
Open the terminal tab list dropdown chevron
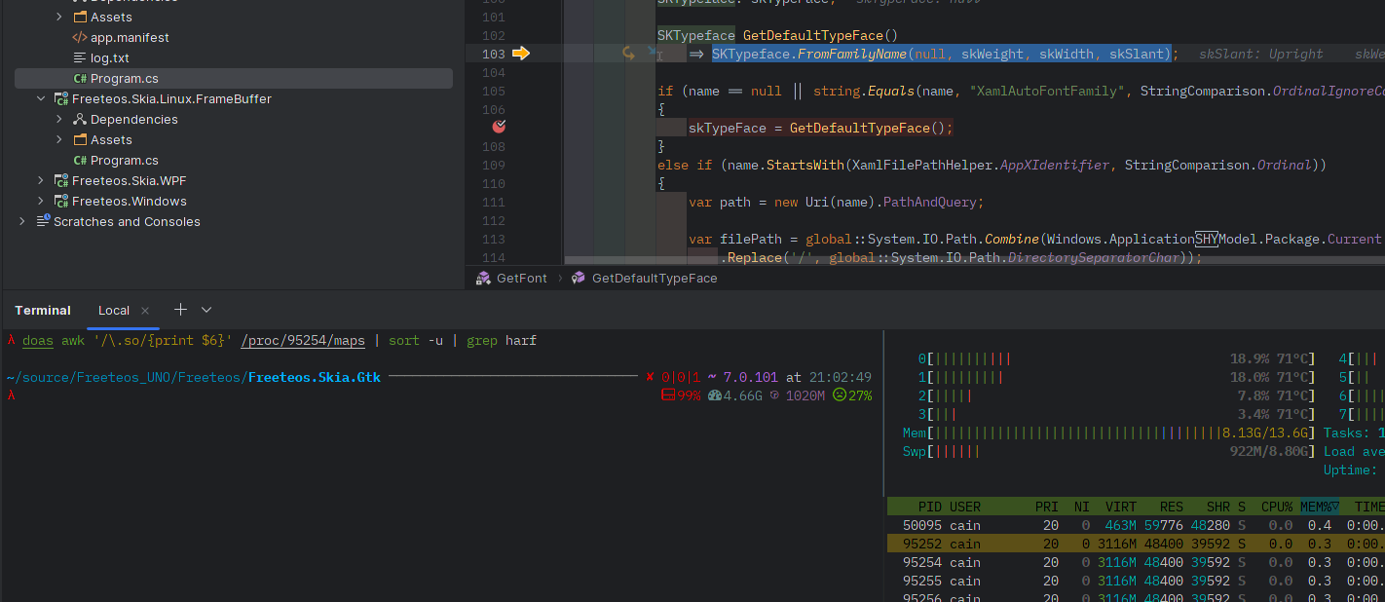[207, 310]
